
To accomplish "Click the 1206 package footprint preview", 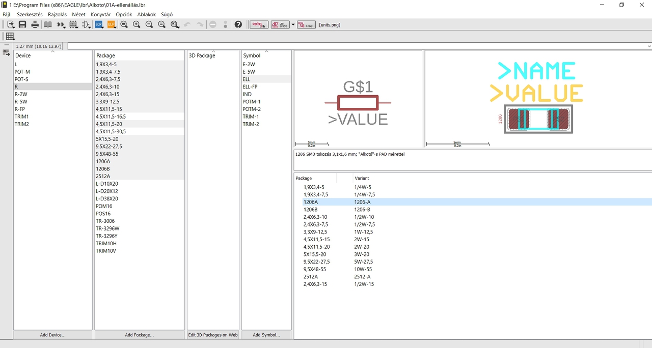I will tap(538, 119).
